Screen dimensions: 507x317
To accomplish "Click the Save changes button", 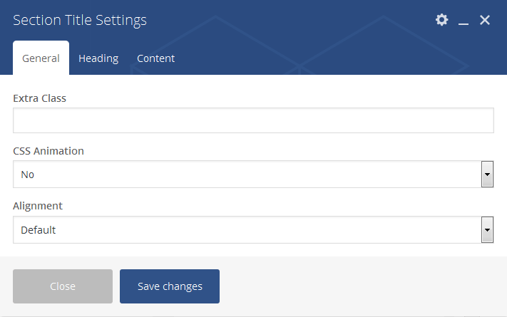I will coord(170,286).
